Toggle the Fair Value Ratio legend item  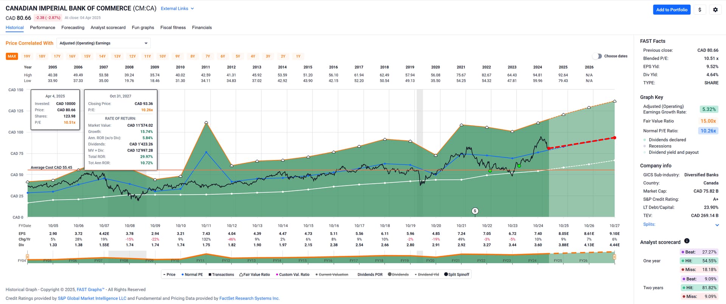[x=254, y=275]
